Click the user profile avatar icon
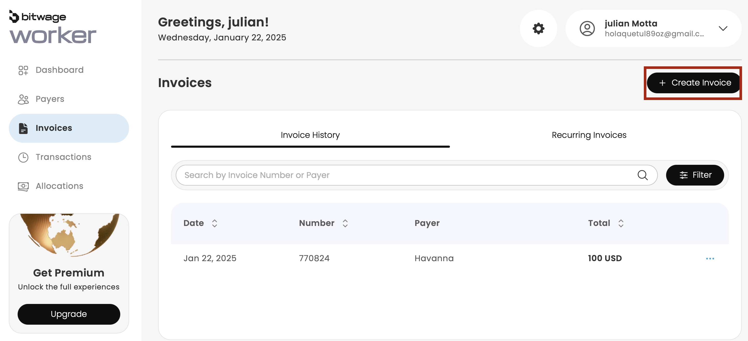The width and height of the screenshot is (748, 341). click(x=587, y=29)
